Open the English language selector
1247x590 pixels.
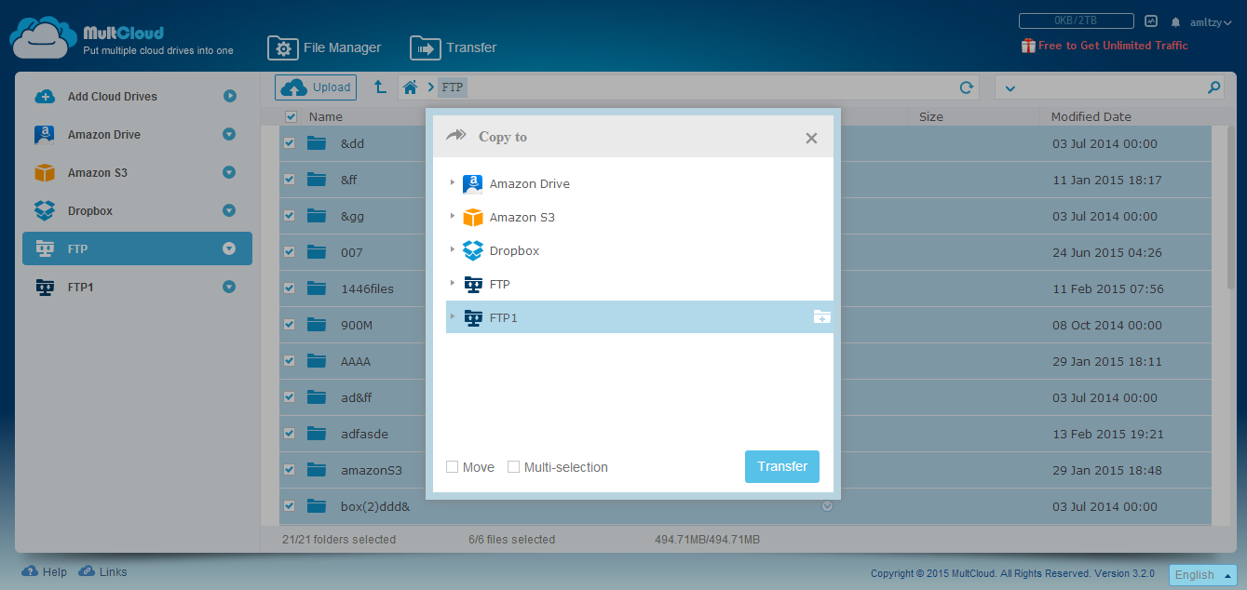click(1202, 574)
